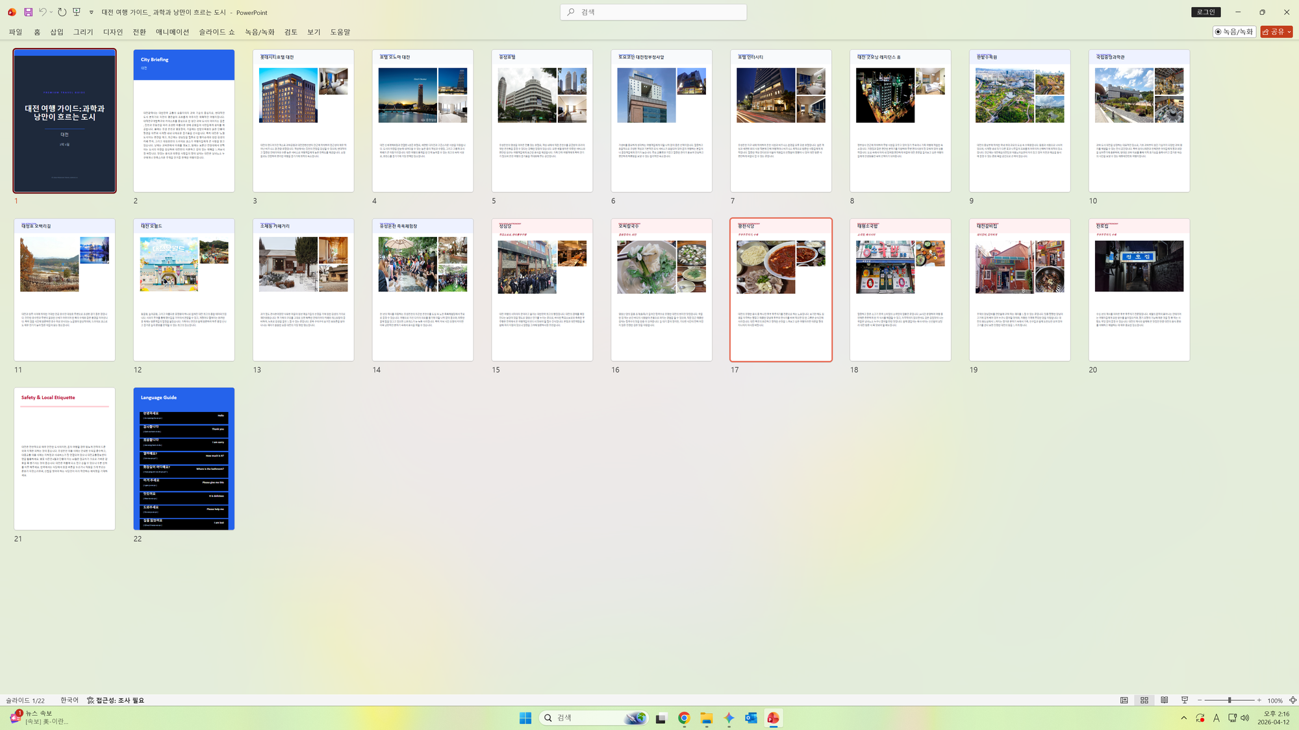
Task: Click Fit slide to window icon
Action: point(1293,700)
